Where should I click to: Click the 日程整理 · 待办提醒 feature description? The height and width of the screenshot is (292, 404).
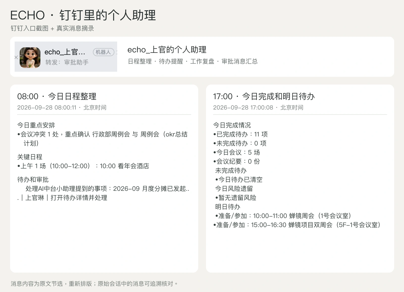(x=193, y=61)
